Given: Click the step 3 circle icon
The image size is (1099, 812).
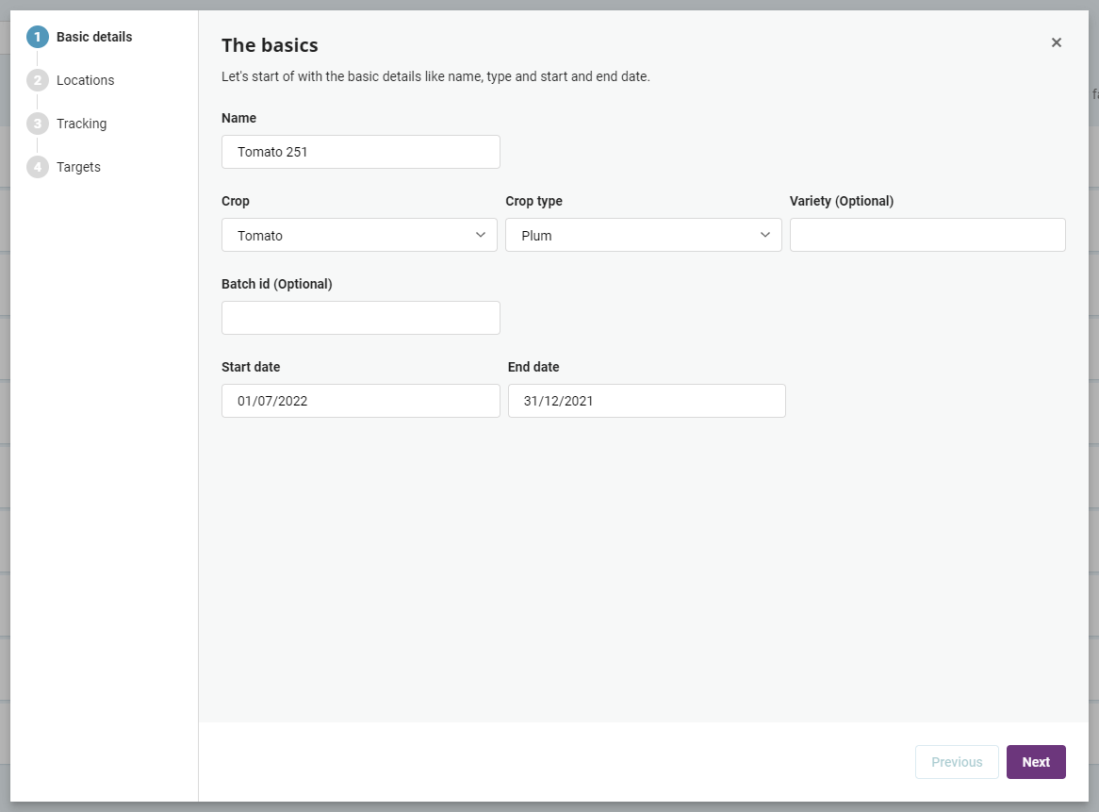Looking at the screenshot, I should tap(38, 124).
